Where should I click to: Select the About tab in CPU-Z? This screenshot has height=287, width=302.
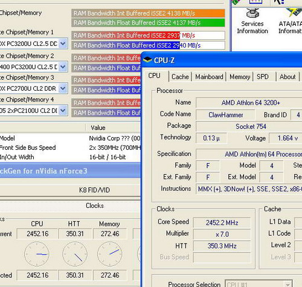(288, 77)
